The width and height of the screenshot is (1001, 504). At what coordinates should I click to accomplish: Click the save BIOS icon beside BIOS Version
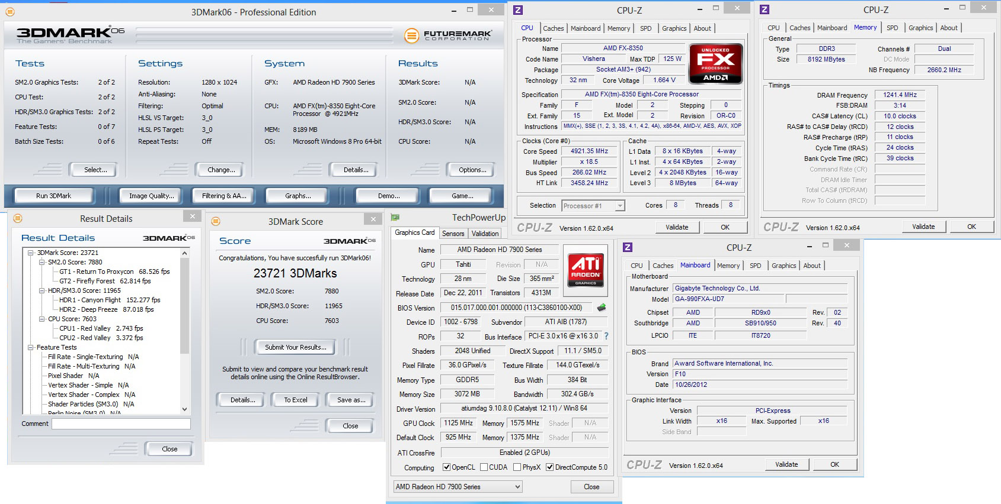coord(602,308)
